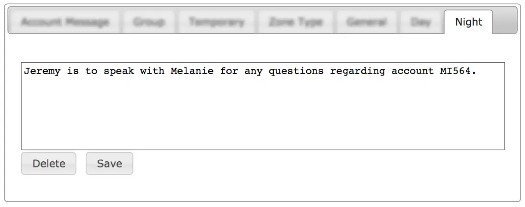The width and height of the screenshot is (525, 207).
Task: Switch to the Group tab
Action: click(149, 22)
